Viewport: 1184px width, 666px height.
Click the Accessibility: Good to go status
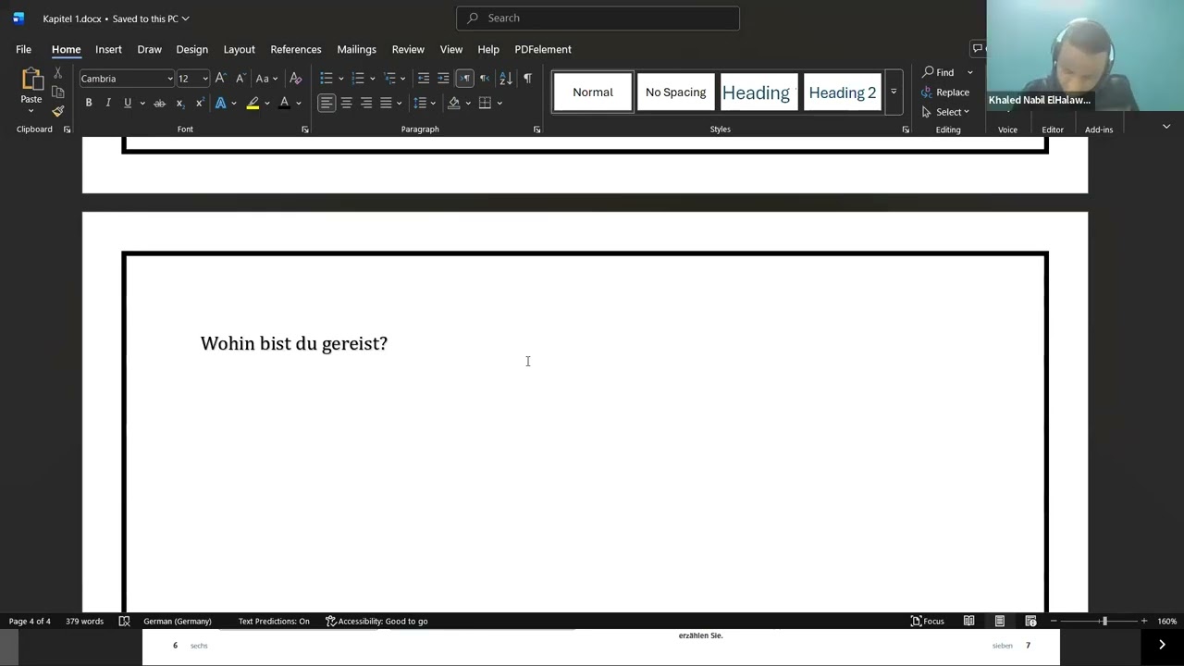(376, 622)
